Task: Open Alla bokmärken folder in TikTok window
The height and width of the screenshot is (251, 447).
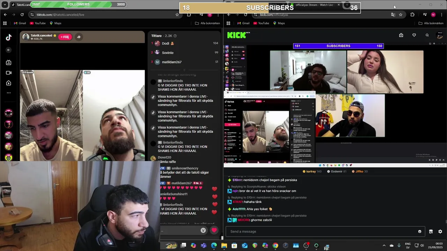Action: (207, 23)
